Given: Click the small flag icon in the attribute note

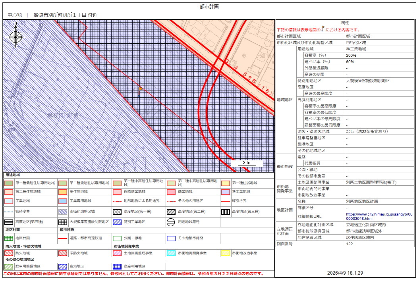Looking at the screenshot, I should [323, 29].
